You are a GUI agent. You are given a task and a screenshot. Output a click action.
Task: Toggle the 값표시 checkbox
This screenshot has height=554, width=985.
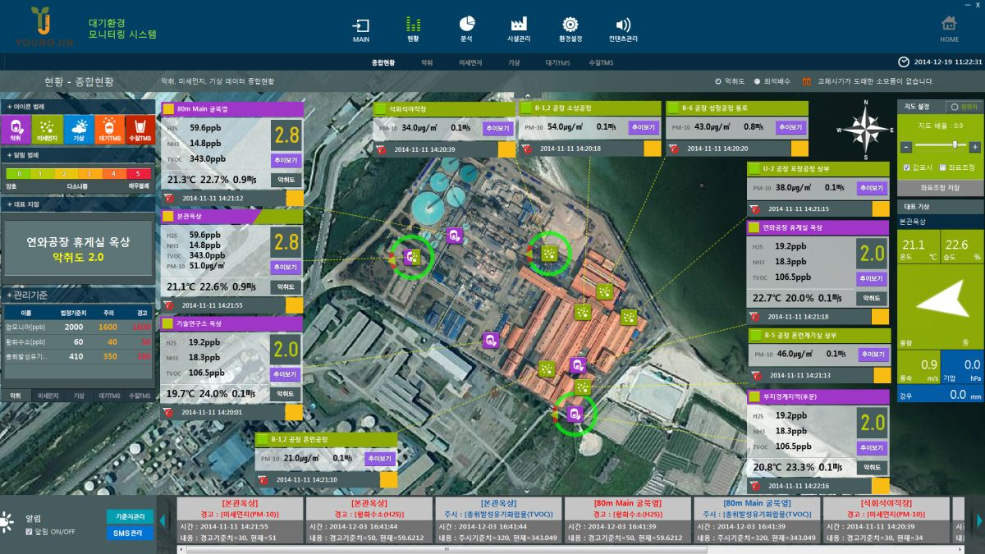(907, 167)
